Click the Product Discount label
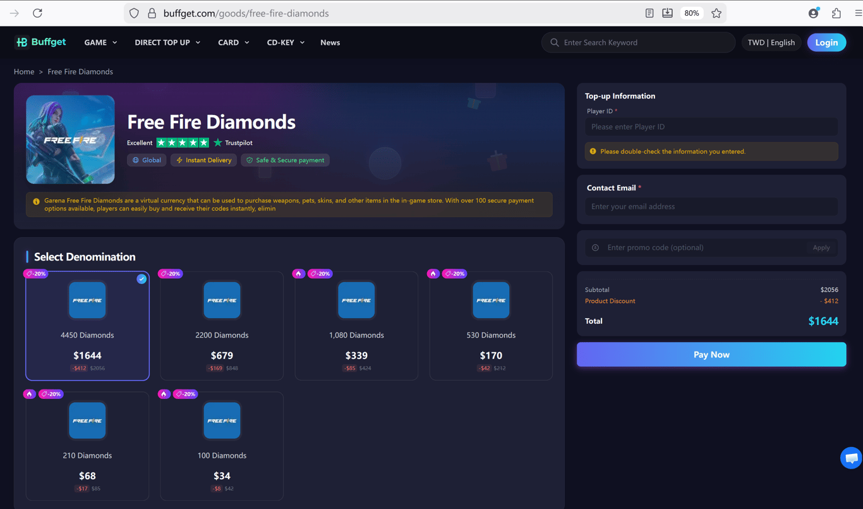Screen dimensions: 863x509 click(x=610, y=301)
